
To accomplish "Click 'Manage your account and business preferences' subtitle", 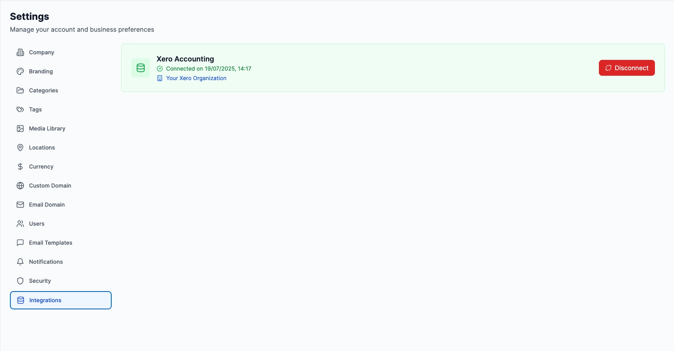I will [x=82, y=29].
